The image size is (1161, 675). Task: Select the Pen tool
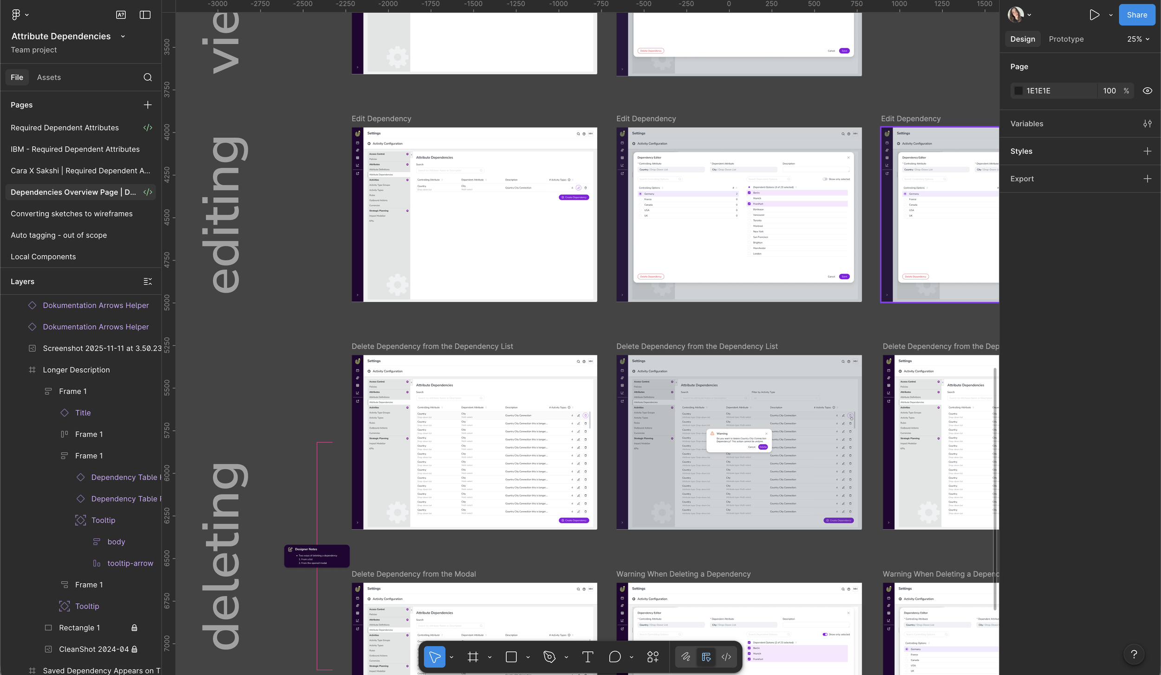[549, 656]
